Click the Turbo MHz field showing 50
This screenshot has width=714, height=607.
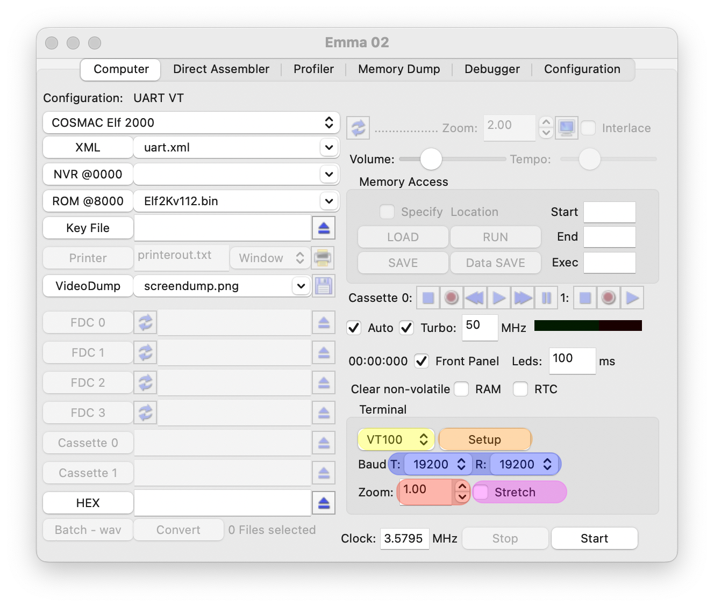(480, 328)
